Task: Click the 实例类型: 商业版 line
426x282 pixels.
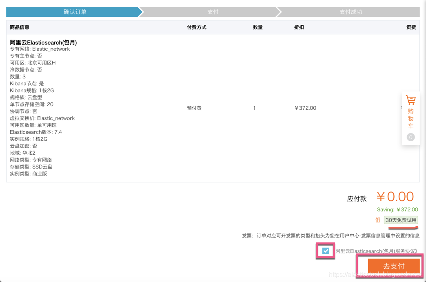Action: [x=29, y=173]
